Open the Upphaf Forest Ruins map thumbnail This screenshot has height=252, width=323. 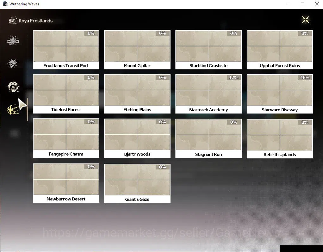point(280,46)
